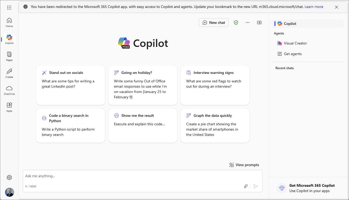Click Get agents
This screenshot has height=200, width=349.
tap(292, 54)
